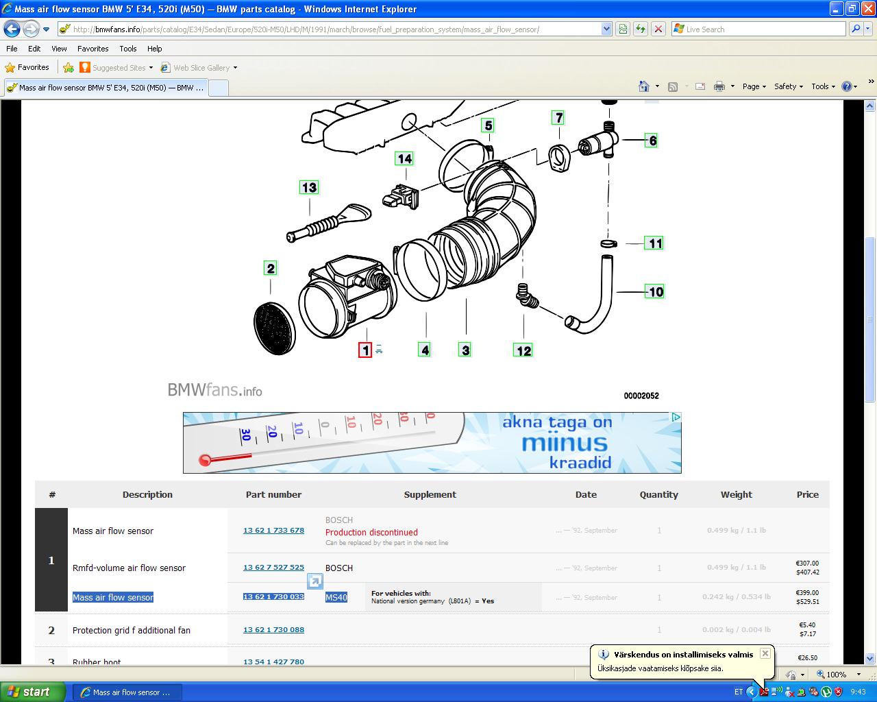Click the Home icon in command bar
The width and height of the screenshot is (877, 702).
(x=643, y=86)
